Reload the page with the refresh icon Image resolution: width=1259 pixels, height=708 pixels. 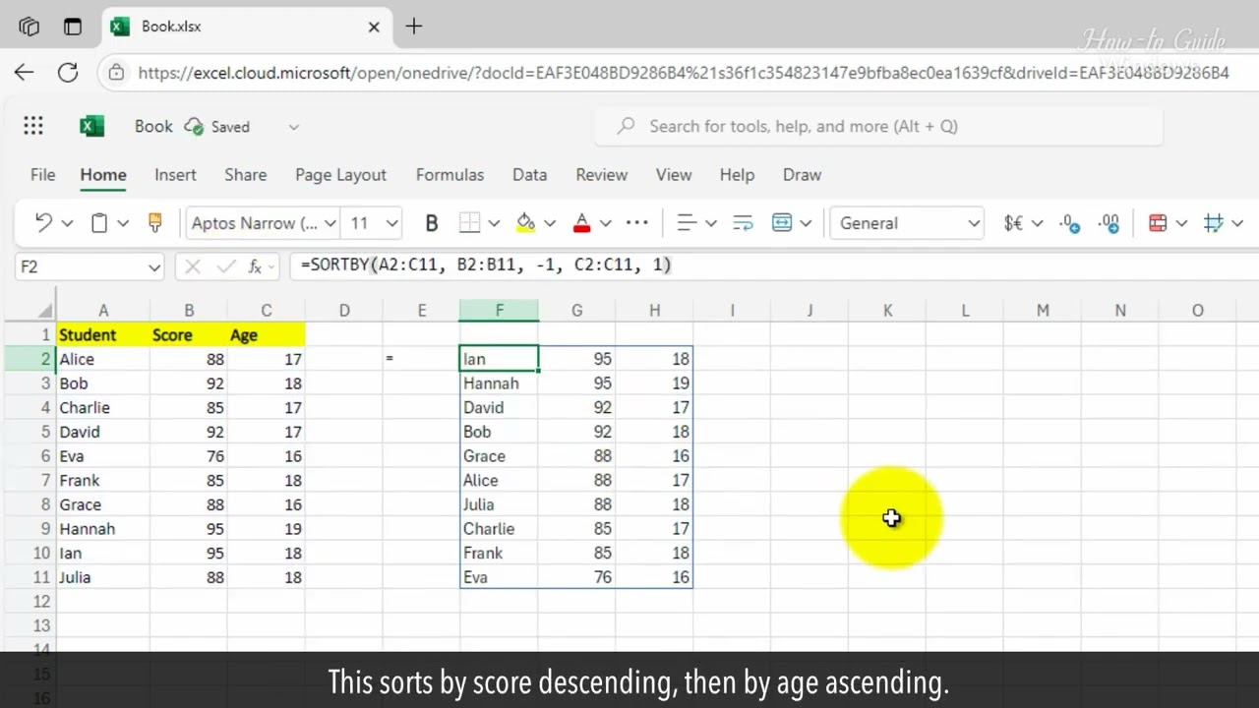pyautogui.click(x=68, y=72)
